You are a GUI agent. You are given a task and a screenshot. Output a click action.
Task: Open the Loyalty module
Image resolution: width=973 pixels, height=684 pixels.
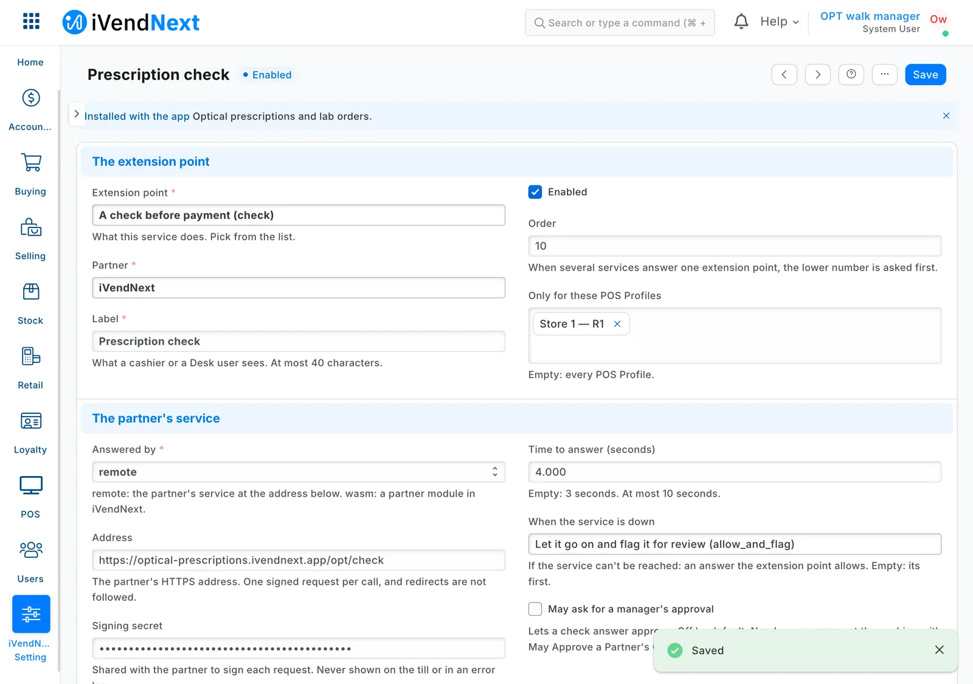[30, 432]
